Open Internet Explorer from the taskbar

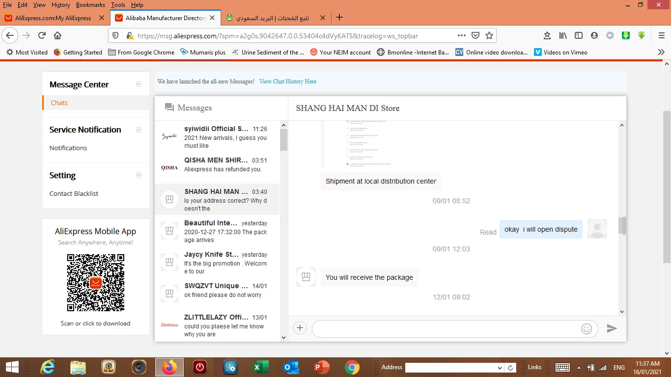(48, 367)
